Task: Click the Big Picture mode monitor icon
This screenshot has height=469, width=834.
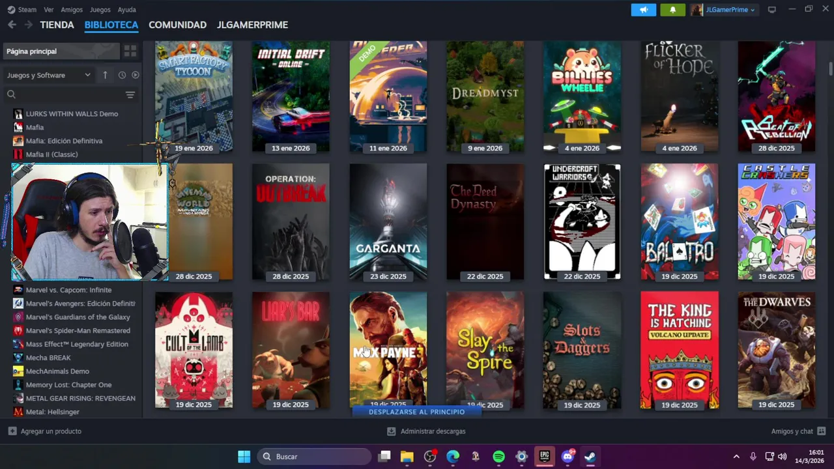Action: click(772, 10)
